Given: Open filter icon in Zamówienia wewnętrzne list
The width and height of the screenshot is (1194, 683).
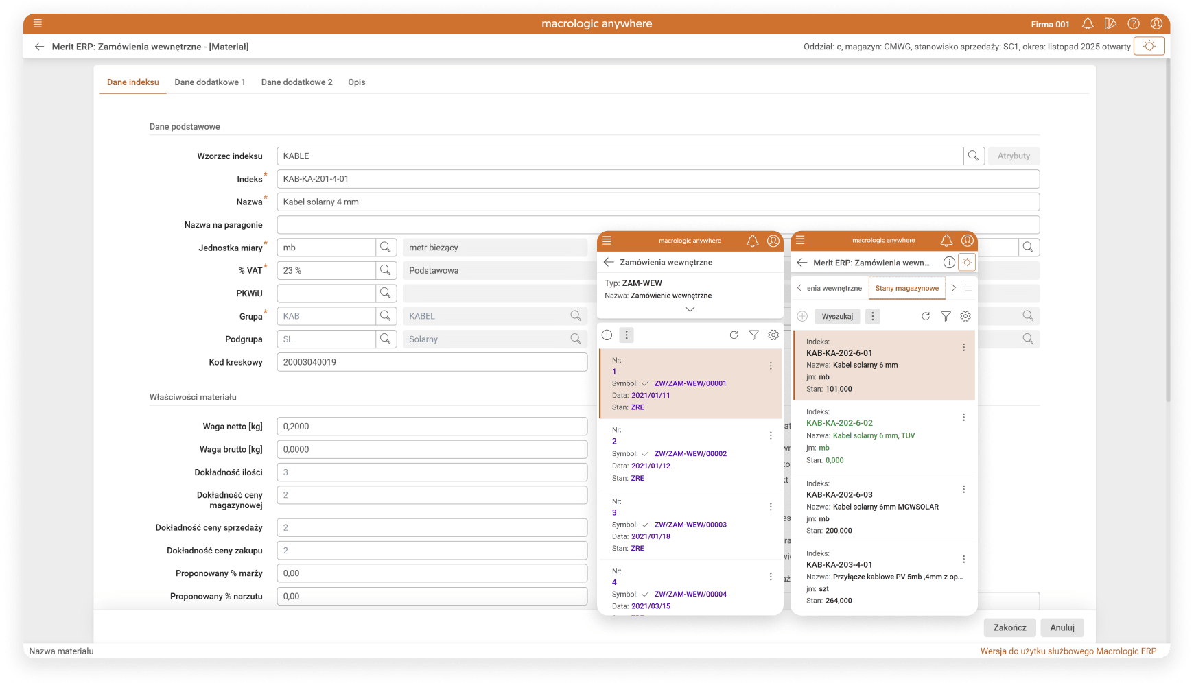Looking at the screenshot, I should click(x=753, y=335).
